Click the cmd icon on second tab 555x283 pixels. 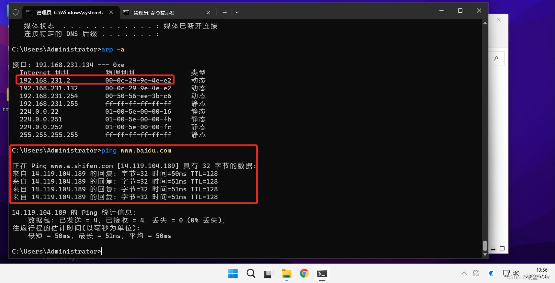(x=126, y=13)
